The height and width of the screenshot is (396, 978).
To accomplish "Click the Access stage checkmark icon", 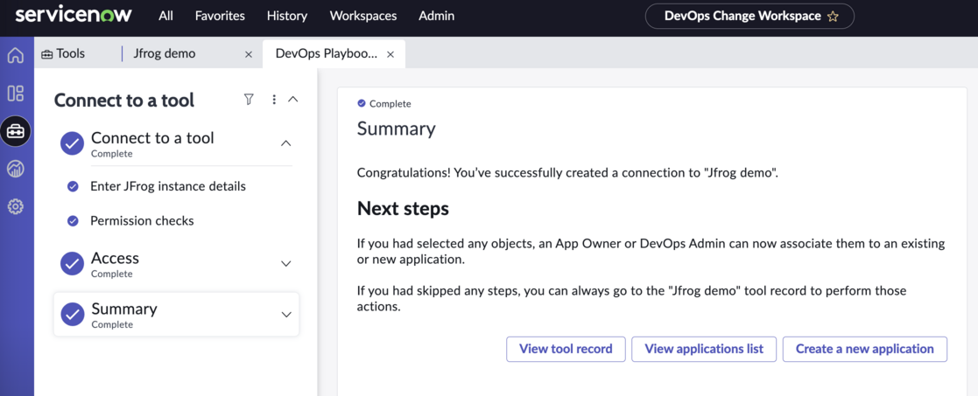I will pyautogui.click(x=73, y=263).
